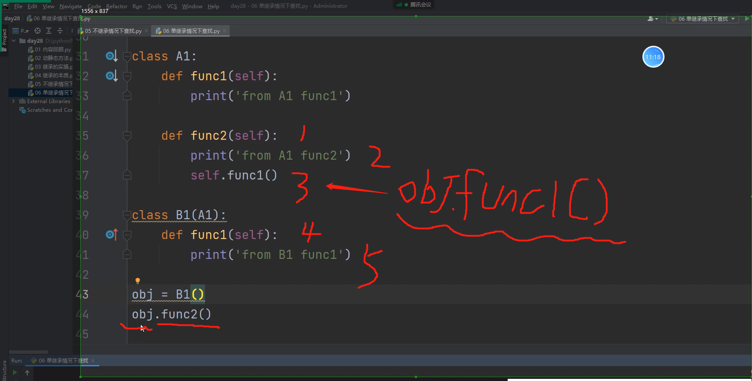
Task: Close the 05 不继承情况下查找.py editor tab
Action: (x=146, y=31)
